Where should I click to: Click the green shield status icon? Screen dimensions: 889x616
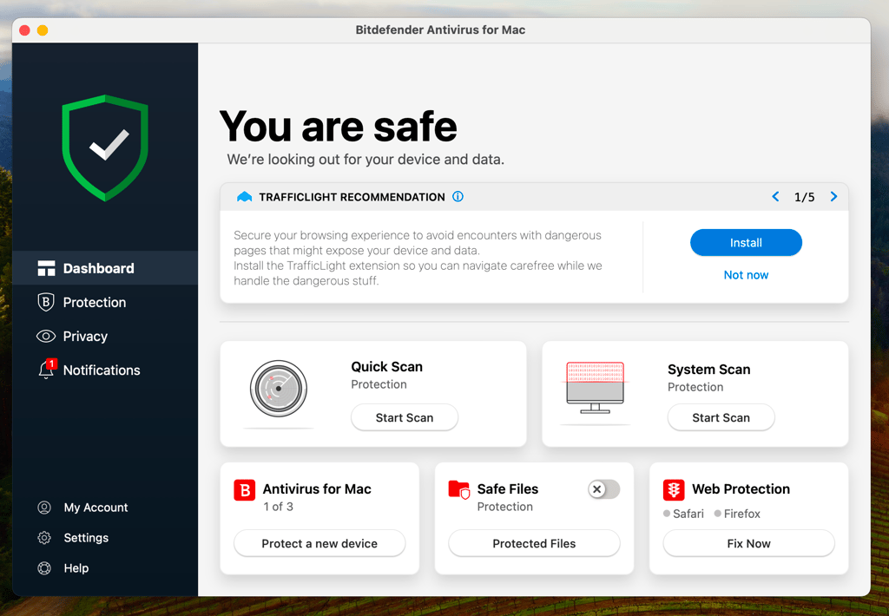point(105,147)
